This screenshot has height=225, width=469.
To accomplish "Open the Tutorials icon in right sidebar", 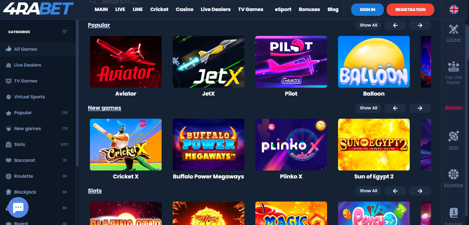I will tap(453, 213).
